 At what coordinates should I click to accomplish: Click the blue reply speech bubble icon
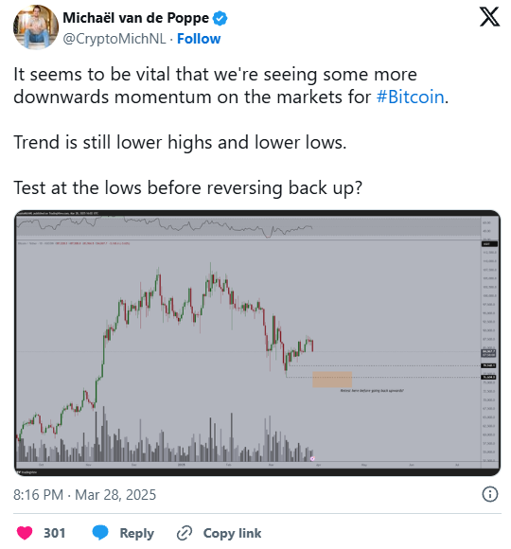100,533
